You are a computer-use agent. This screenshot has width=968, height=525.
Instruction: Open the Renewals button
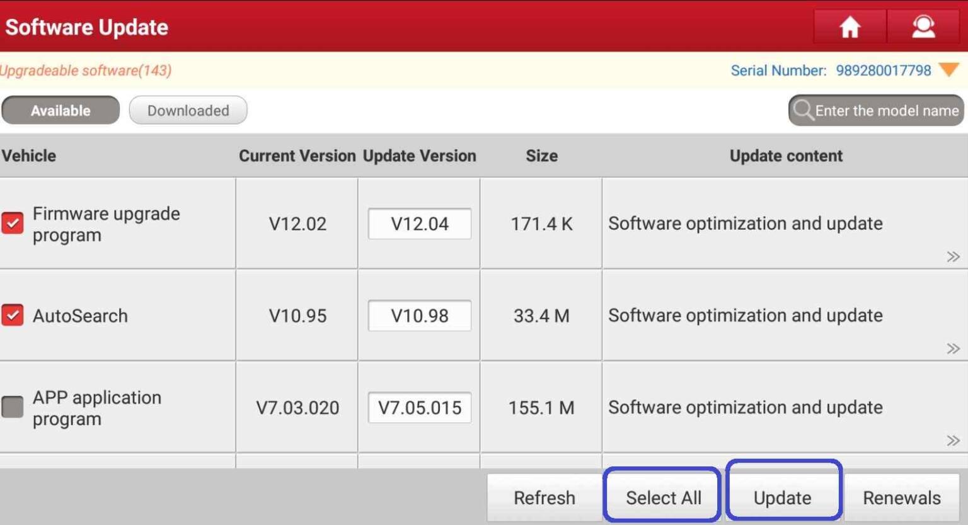pyautogui.click(x=901, y=497)
